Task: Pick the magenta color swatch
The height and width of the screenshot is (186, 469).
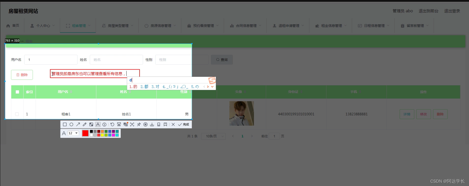Action: tap(113, 135)
